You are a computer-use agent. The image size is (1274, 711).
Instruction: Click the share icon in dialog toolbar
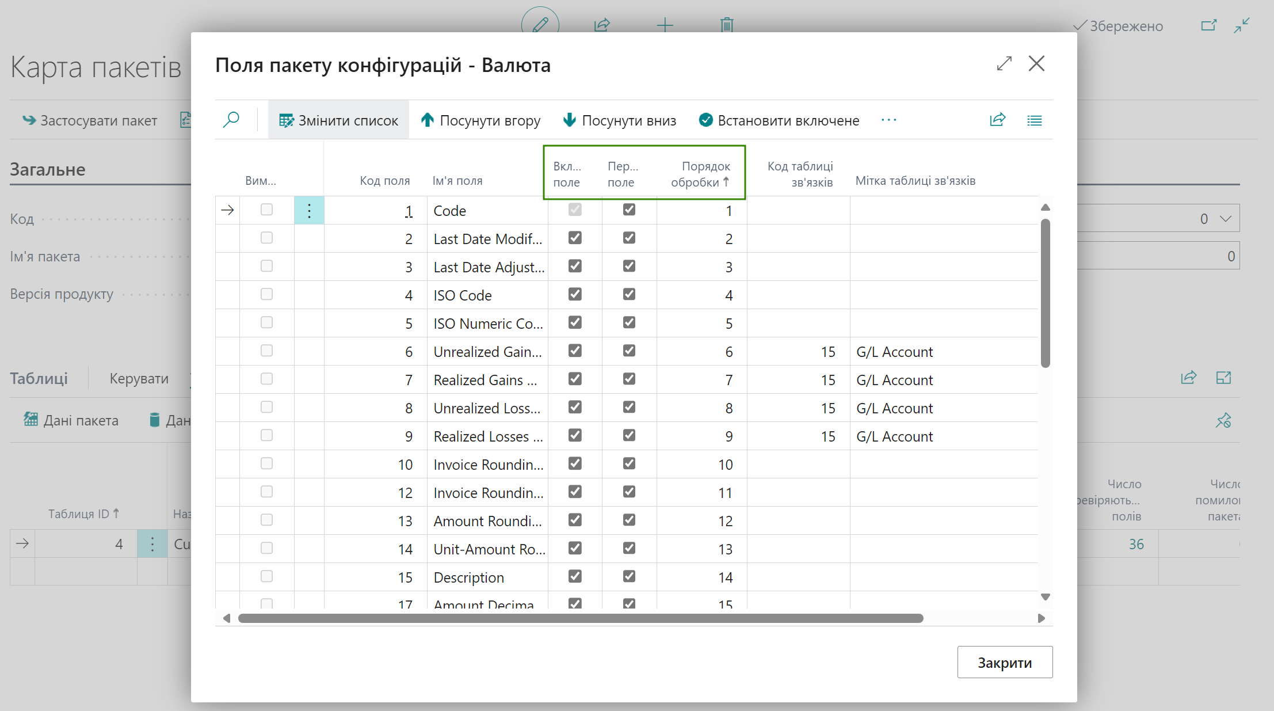pos(997,120)
